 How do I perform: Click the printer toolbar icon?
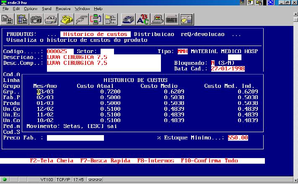51,19
